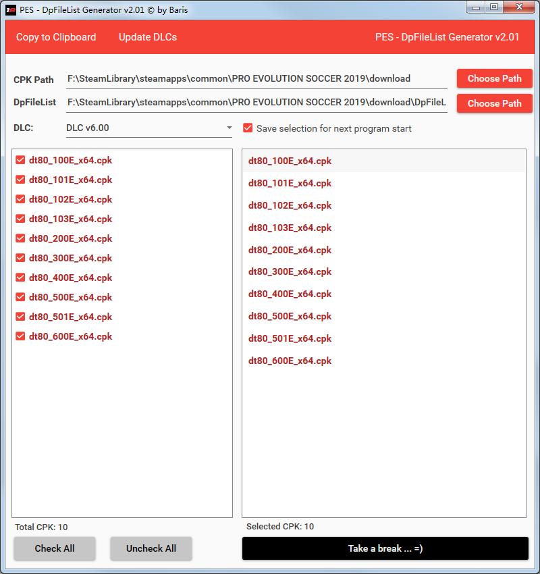Close the DpFileList Generator window

coord(519,7)
